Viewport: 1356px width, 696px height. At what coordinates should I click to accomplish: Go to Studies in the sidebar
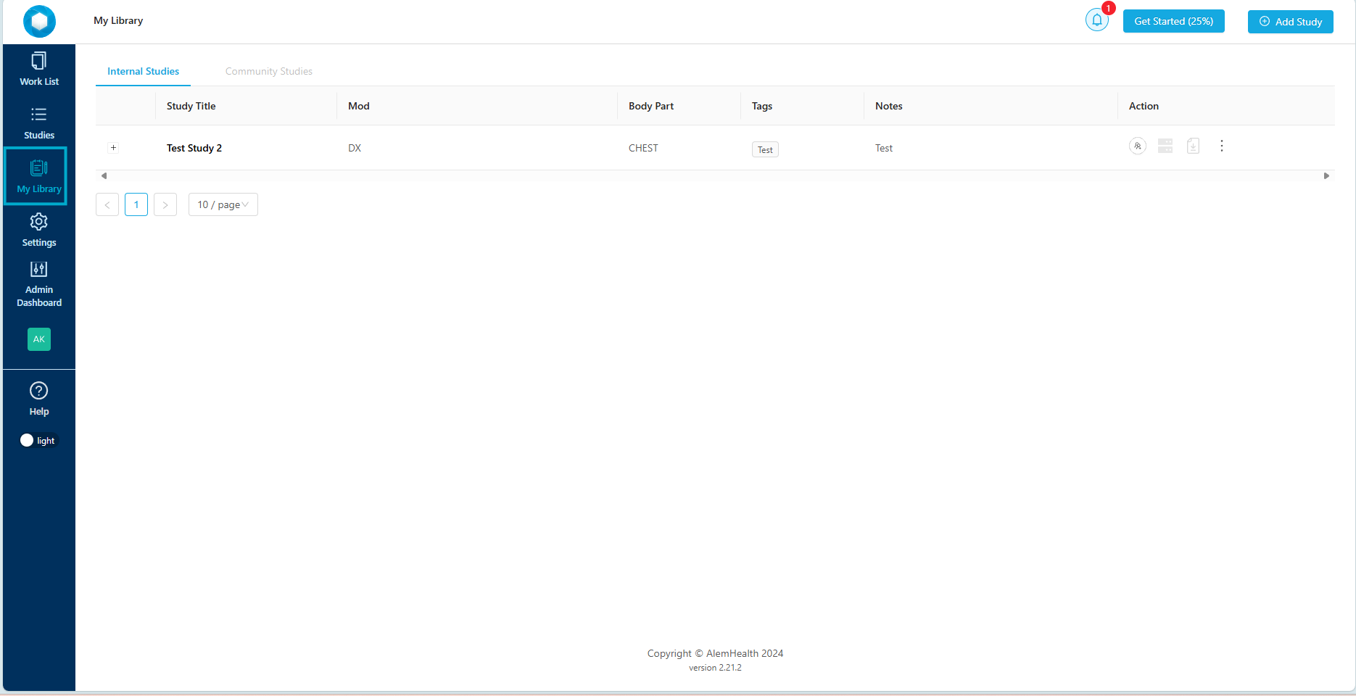point(39,123)
